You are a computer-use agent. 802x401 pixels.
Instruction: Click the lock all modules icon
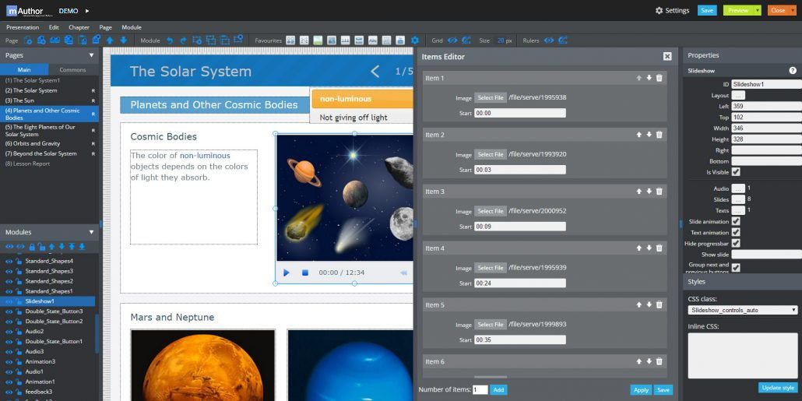click(32, 247)
